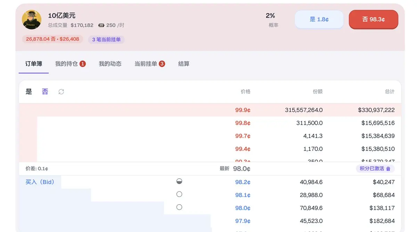Click the 最新 98.0¢ last price
This screenshot has height=232, width=417.
[x=235, y=169]
